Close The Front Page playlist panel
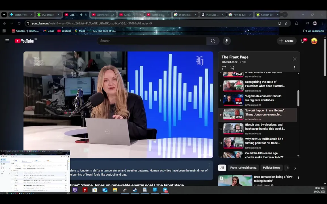The image size is (327, 204). pos(294,59)
